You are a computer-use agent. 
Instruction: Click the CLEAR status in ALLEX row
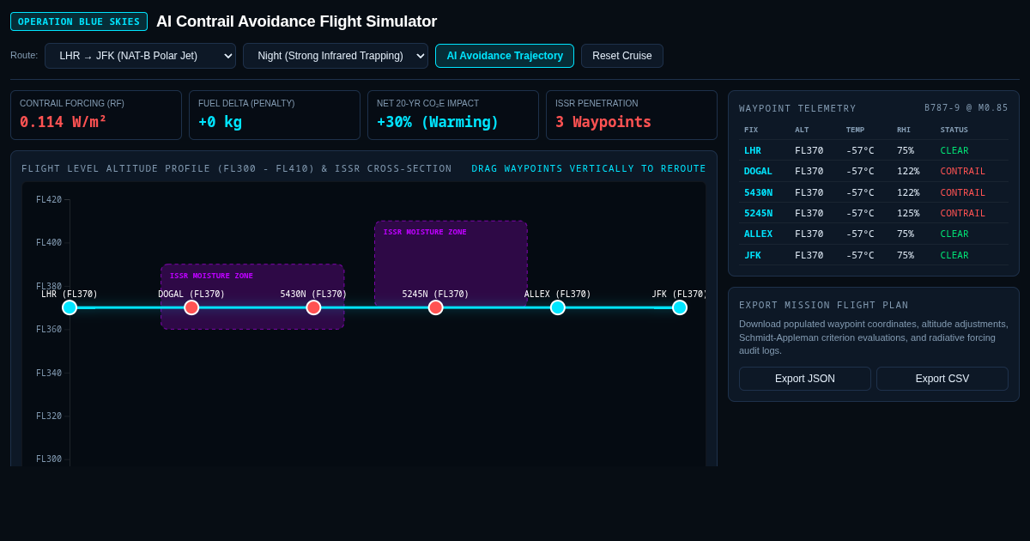pos(954,234)
